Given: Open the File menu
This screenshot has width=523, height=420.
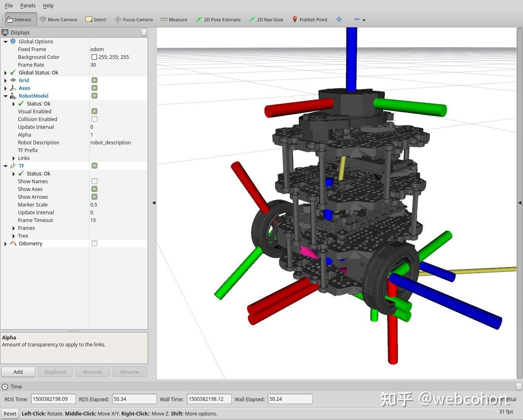Looking at the screenshot, I should click(9, 5).
